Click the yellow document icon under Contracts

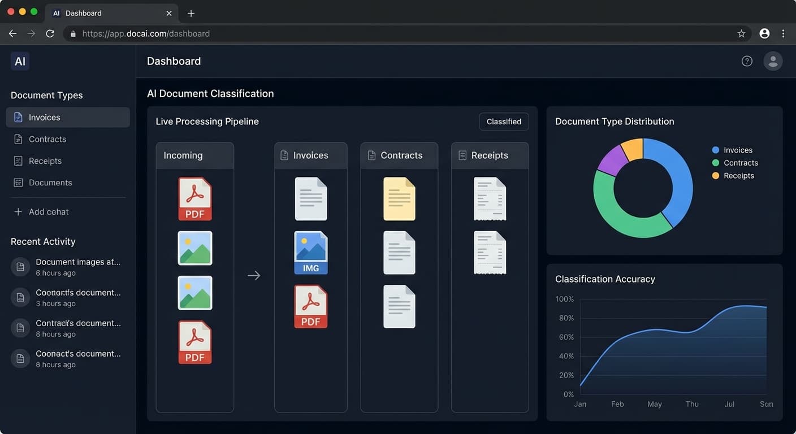click(x=399, y=199)
